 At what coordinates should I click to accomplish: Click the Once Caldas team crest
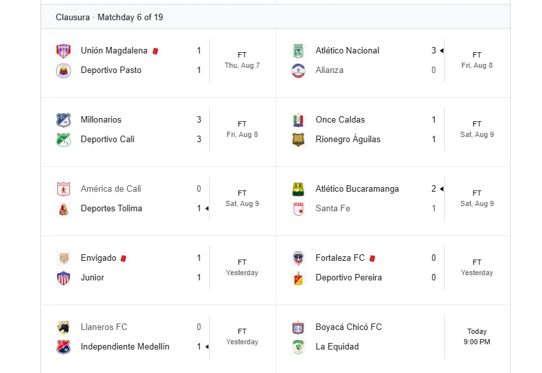(298, 120)
